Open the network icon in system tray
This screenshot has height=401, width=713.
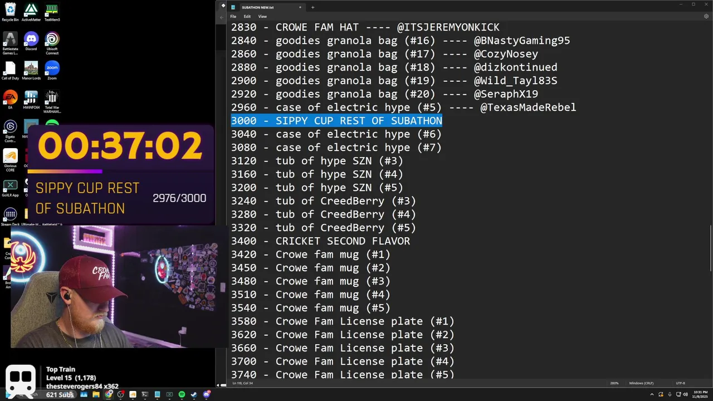678,394
